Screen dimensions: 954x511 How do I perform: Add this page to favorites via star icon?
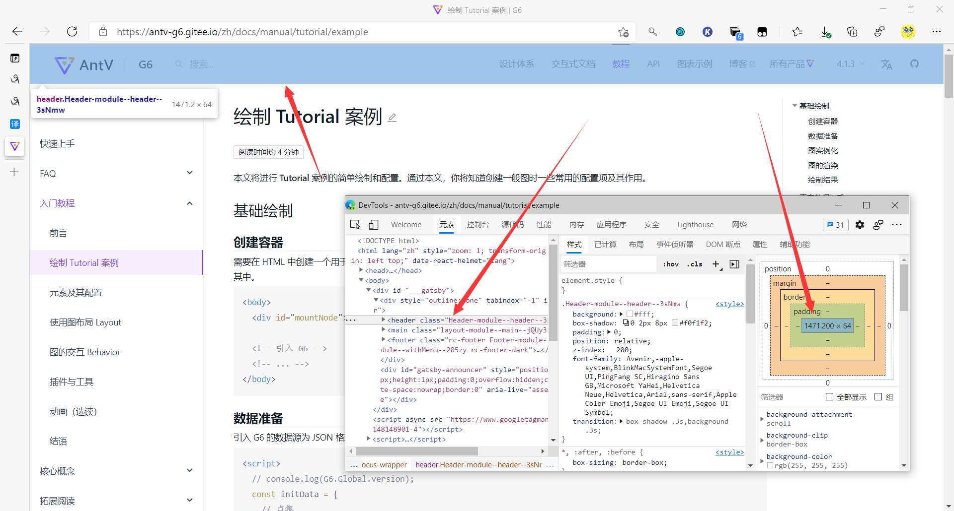point(624,32)
